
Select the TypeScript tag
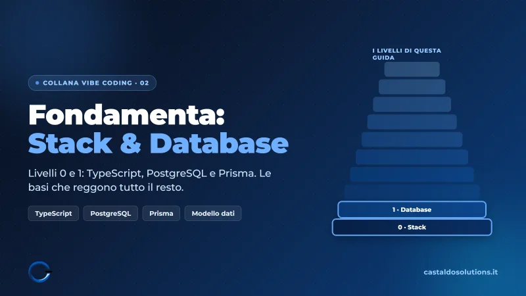[53, 213]
